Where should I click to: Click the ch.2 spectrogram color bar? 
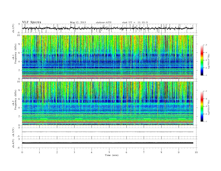[x=202, y=106]
